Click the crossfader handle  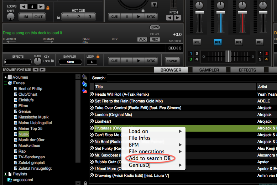pos(226,56)
